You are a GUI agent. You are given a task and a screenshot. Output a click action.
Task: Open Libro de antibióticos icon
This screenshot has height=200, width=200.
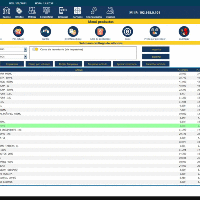pos(100,32)
